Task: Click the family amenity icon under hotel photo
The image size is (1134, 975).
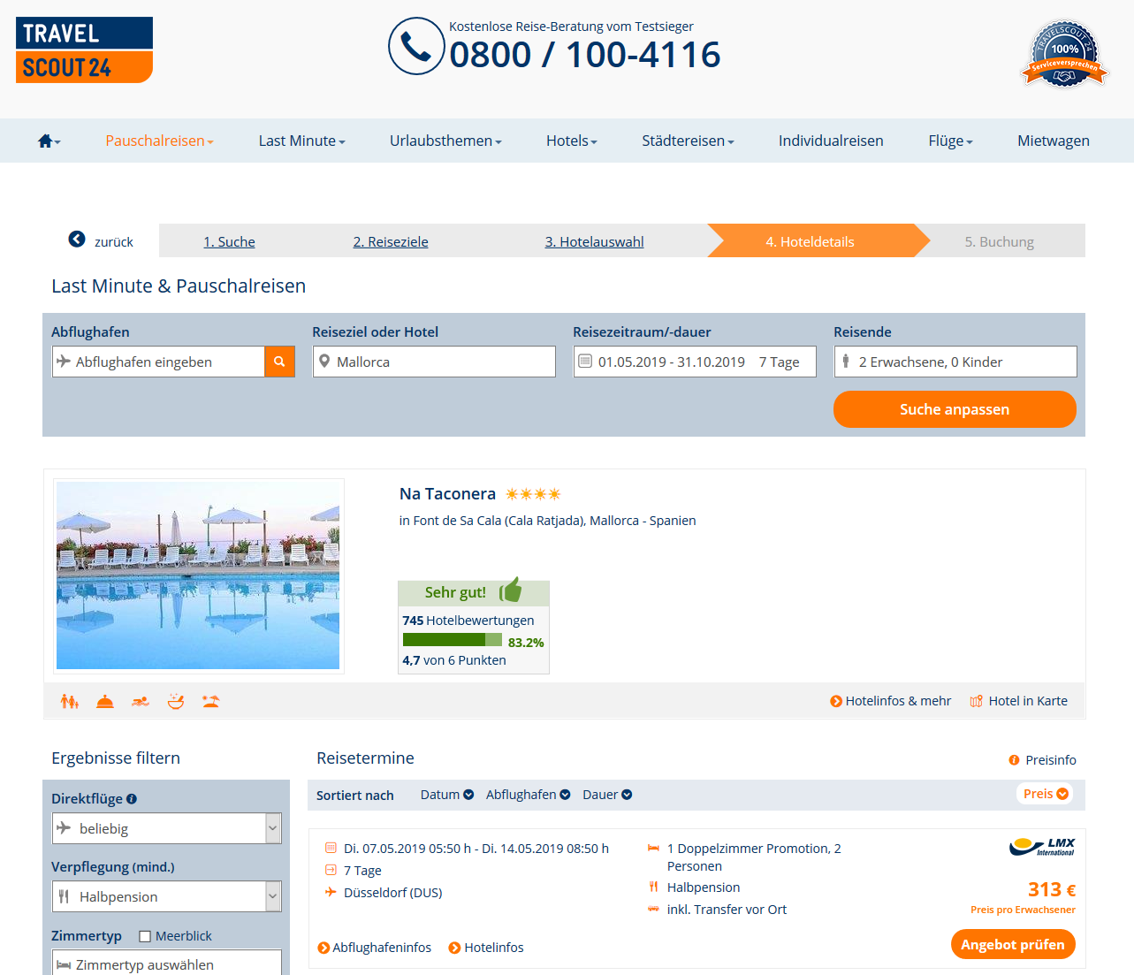Action: [69, 702]
